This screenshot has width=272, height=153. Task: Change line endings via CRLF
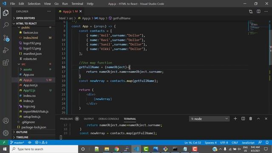tap(235, 143)
